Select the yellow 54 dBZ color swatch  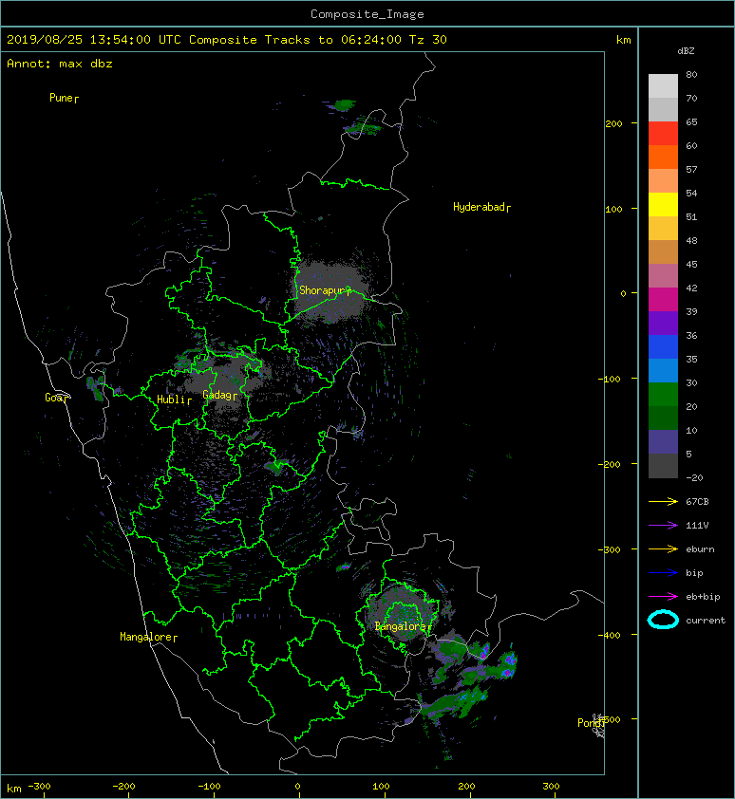point(663,204)
